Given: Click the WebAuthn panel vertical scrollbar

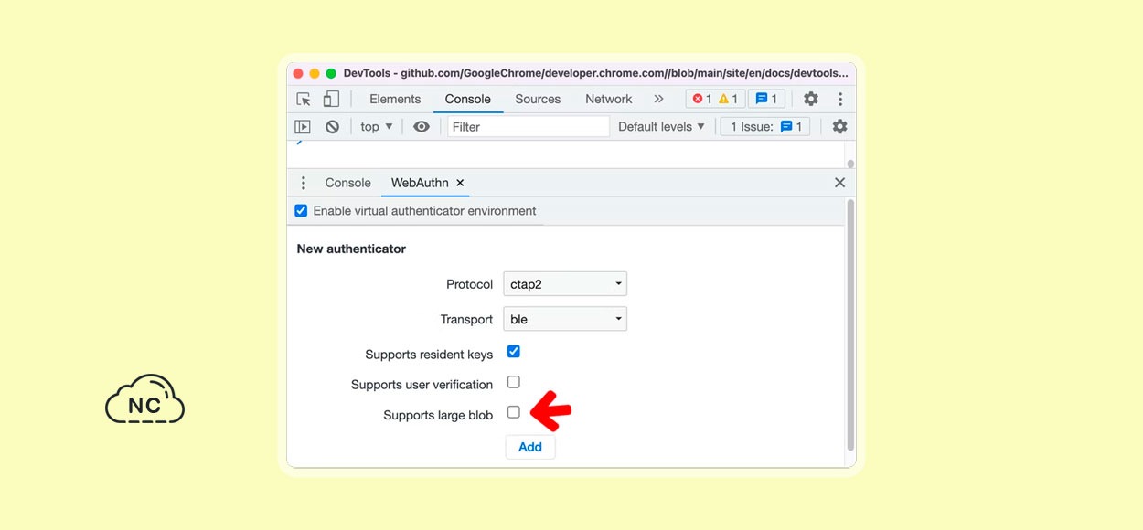Looking at the screenshot, I should click(x=850, y=325).
